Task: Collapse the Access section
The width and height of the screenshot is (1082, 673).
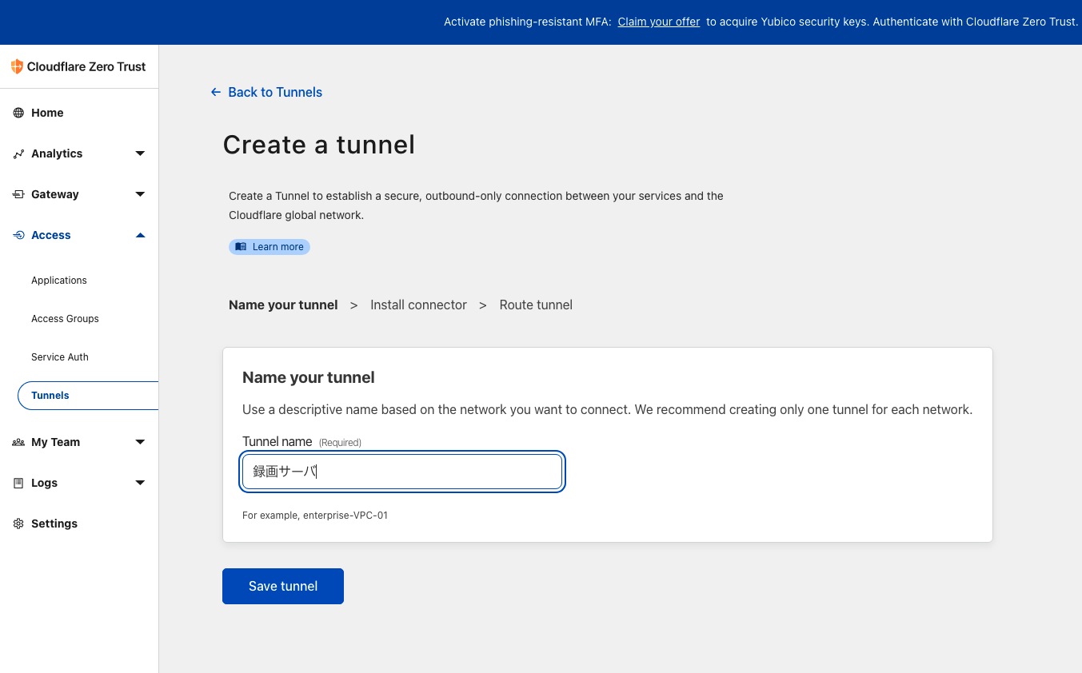Action: [140, 235]
